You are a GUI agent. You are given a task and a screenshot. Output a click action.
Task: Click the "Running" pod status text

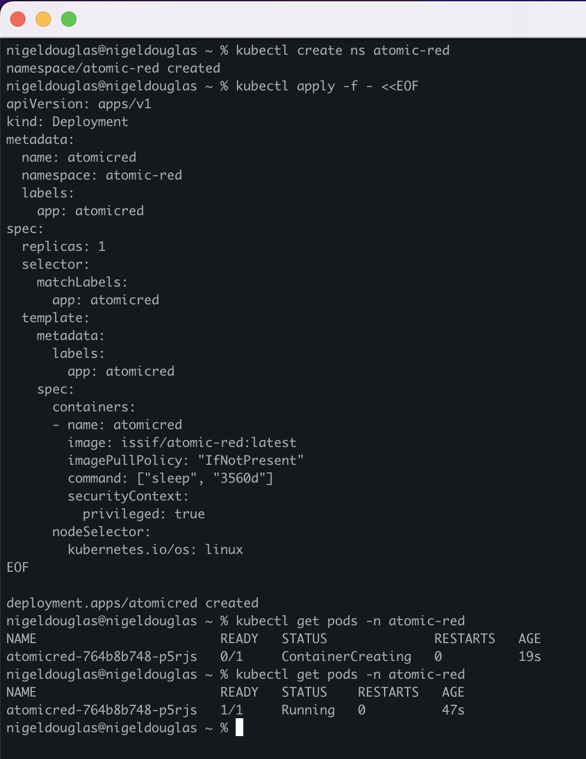pos(308,710)
